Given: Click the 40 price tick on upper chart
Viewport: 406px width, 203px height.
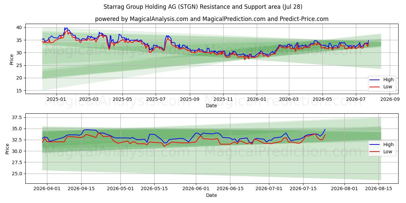Looking at the screenshot, I should pyautogui.click(x=19, y=27).
